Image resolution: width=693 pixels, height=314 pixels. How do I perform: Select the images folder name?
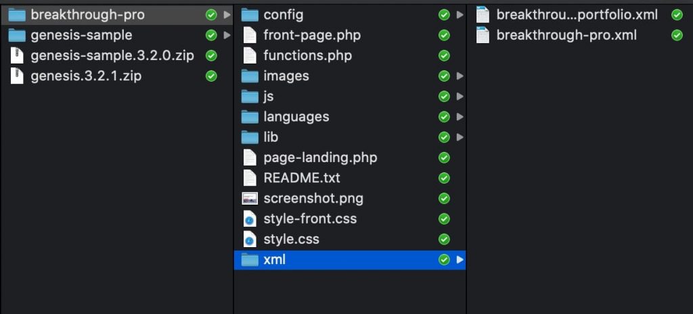pos(286,76)
